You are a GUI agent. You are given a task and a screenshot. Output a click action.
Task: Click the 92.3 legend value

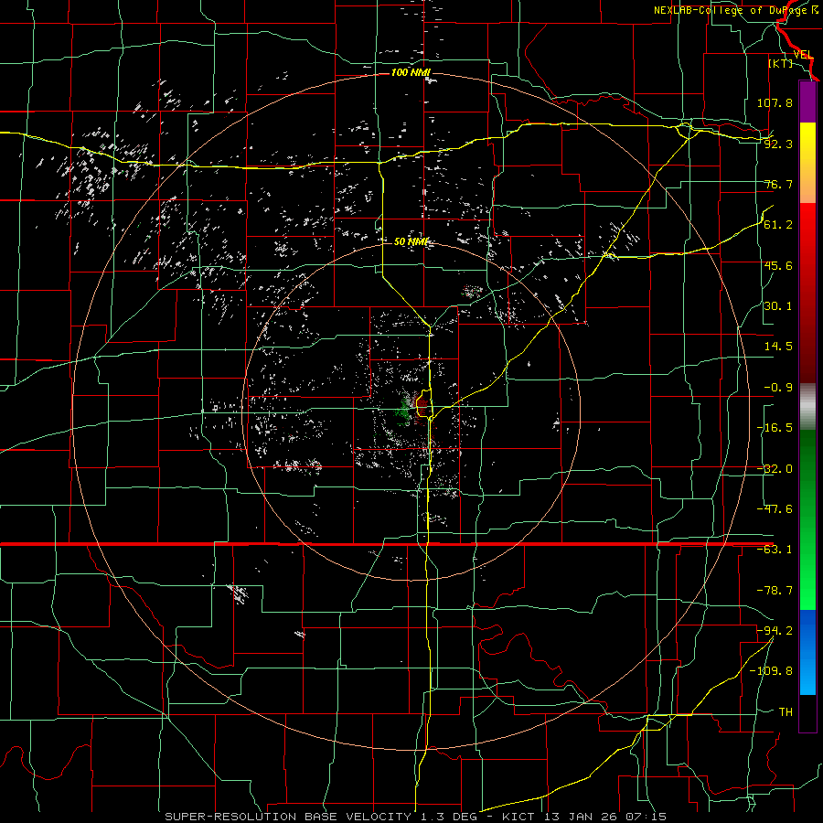tap(778, 144)
